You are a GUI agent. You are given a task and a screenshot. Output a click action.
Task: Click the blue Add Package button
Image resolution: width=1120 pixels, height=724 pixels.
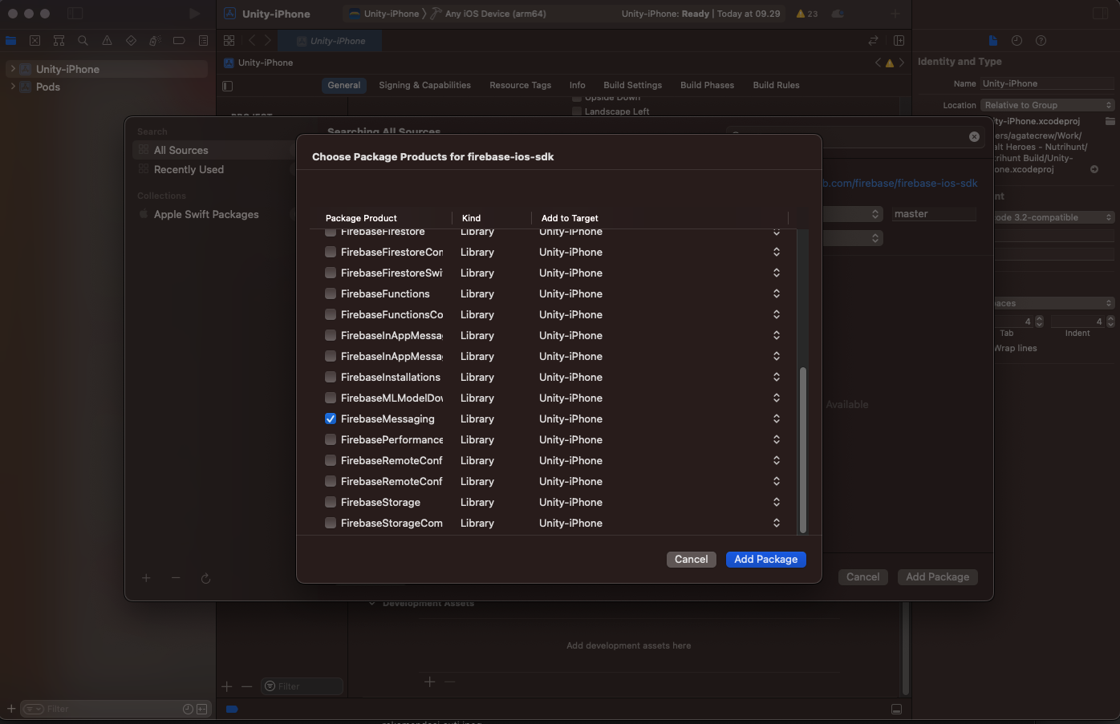click(x=765, y=559)
